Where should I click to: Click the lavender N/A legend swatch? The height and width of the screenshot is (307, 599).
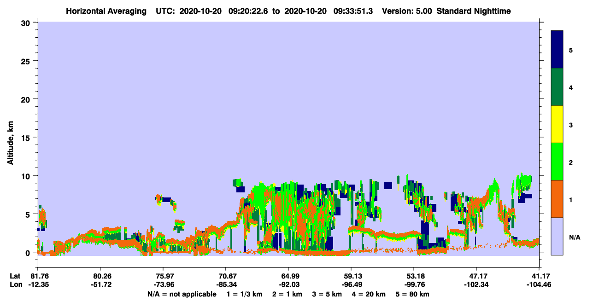(557, 236)
